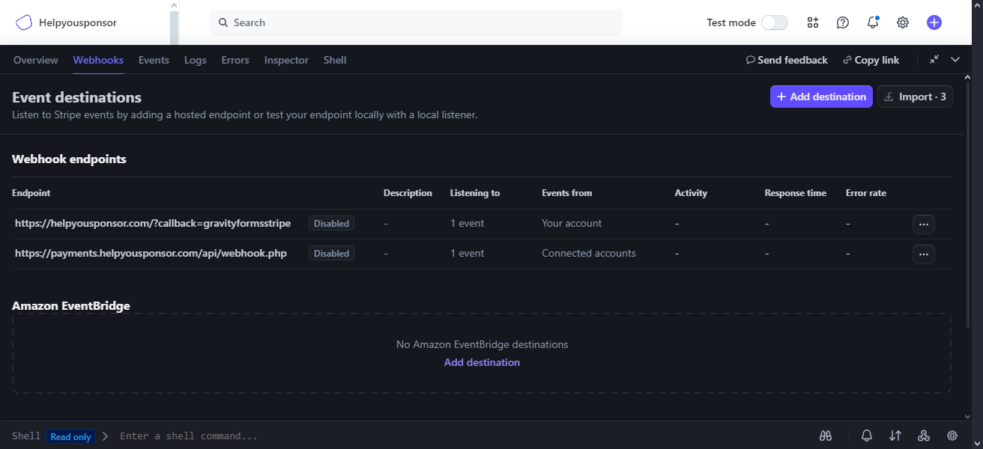The height and width of the screenshot is (449, 983).
Task: Click the purple Add destination button
Action: [x=821, y=97]
